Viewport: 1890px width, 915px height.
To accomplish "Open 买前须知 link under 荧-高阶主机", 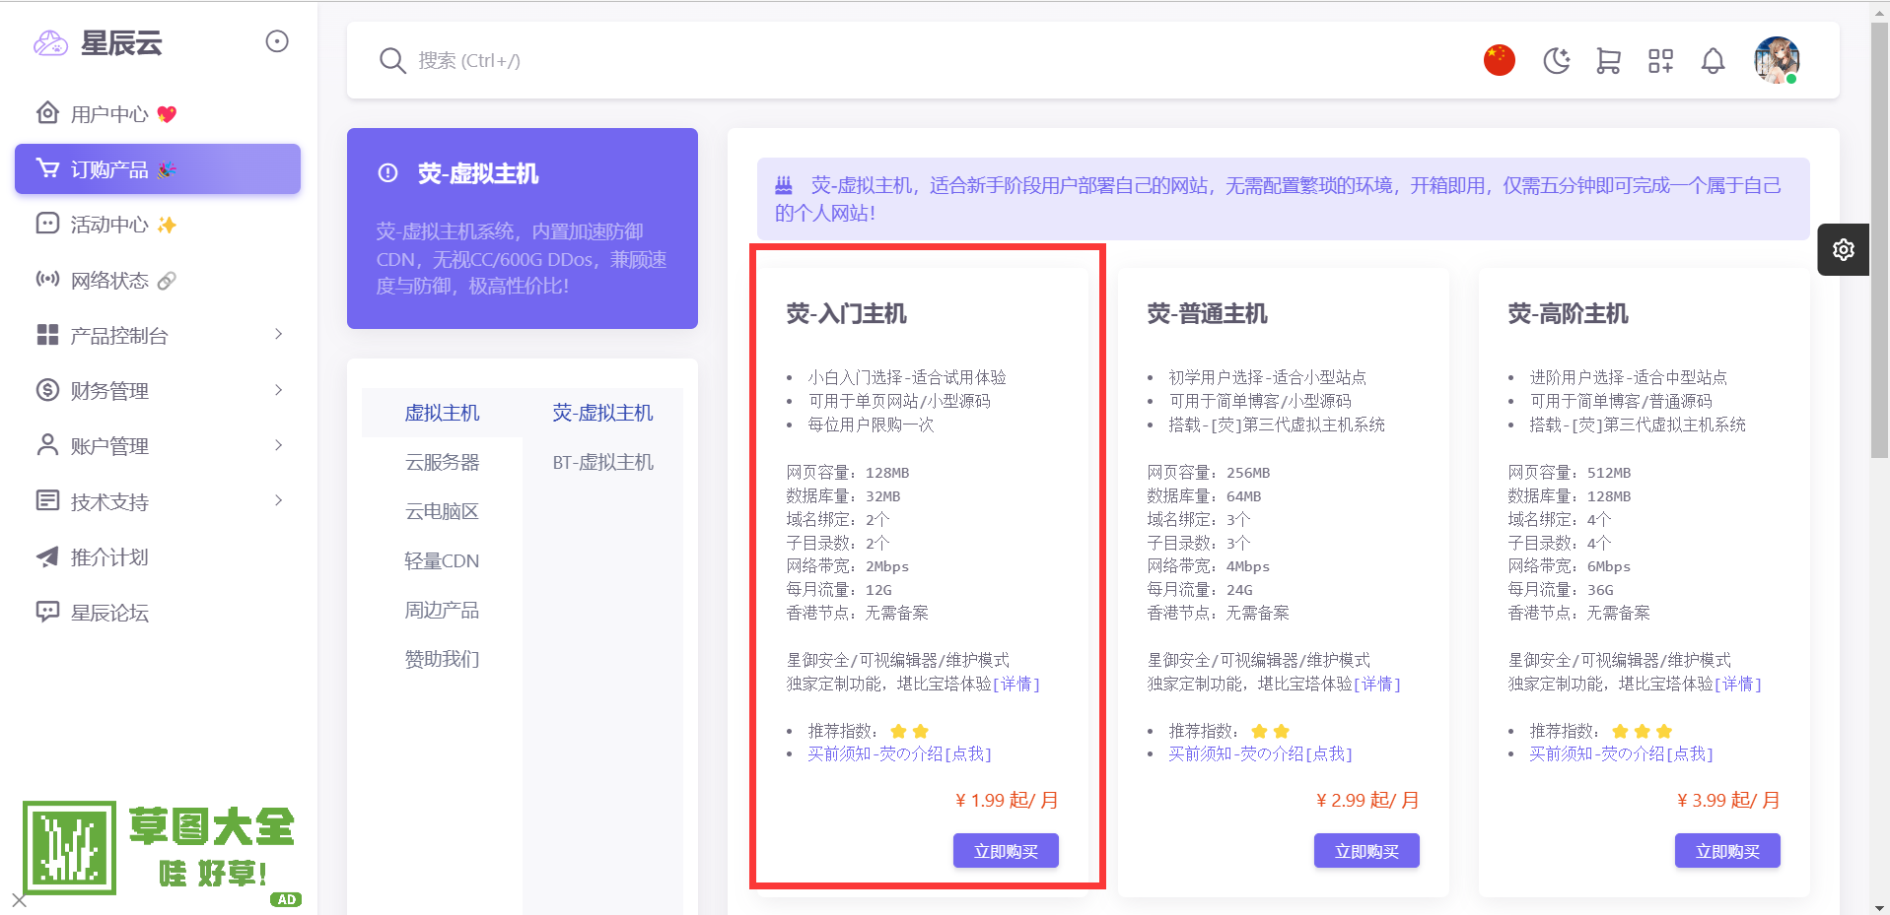I will 1621,753.
